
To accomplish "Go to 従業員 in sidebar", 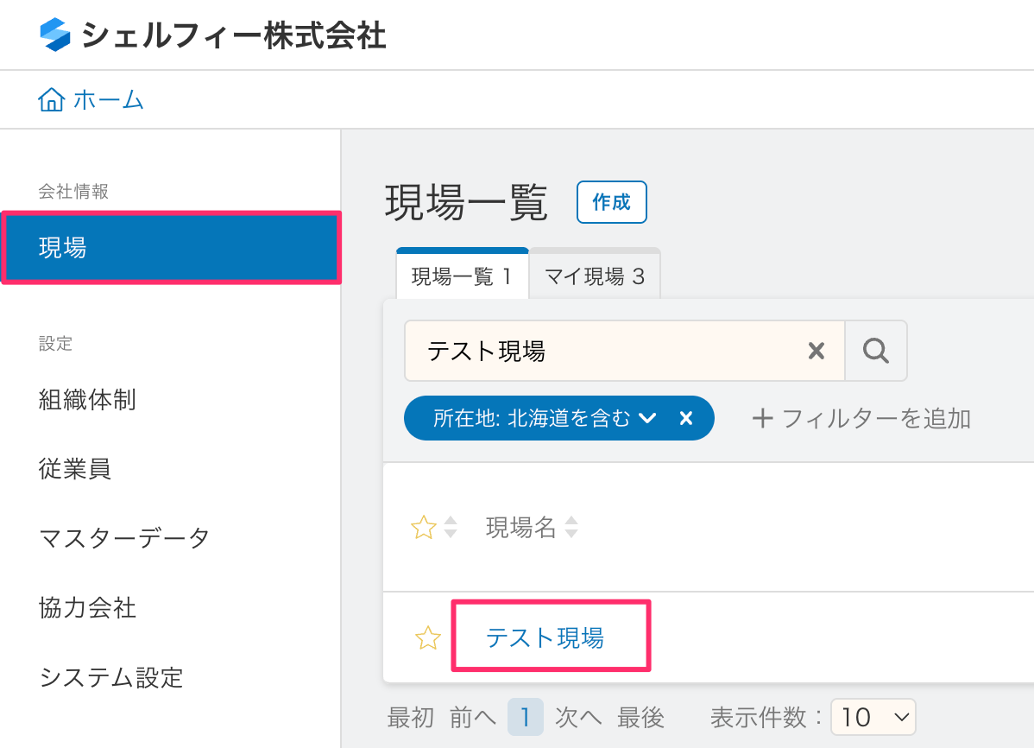I will point(75,469).
